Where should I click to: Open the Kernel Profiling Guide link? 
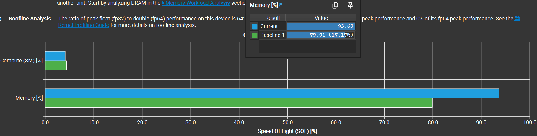pos(84,25)
